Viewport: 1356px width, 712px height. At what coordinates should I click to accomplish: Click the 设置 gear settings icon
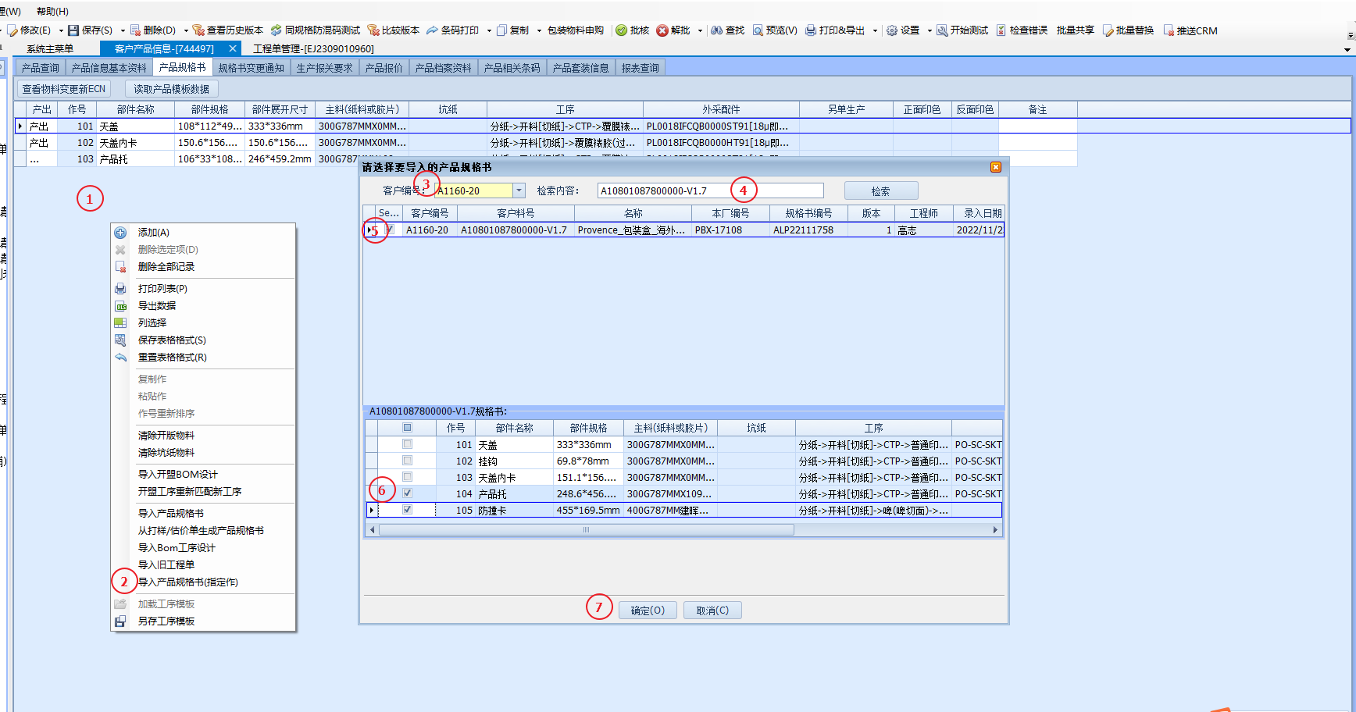(892, 30)
